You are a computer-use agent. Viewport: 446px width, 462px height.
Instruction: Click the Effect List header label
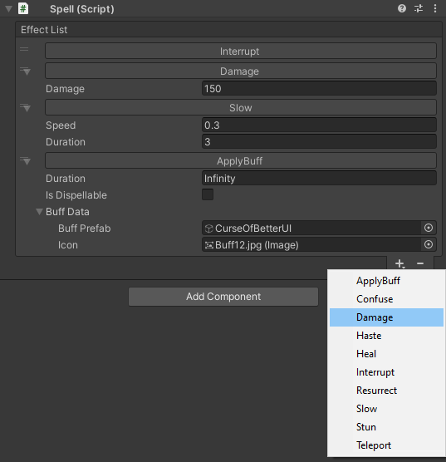(x=44, y=30)
